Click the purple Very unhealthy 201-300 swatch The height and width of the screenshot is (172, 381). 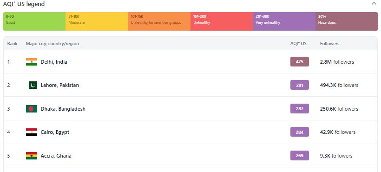284,21
